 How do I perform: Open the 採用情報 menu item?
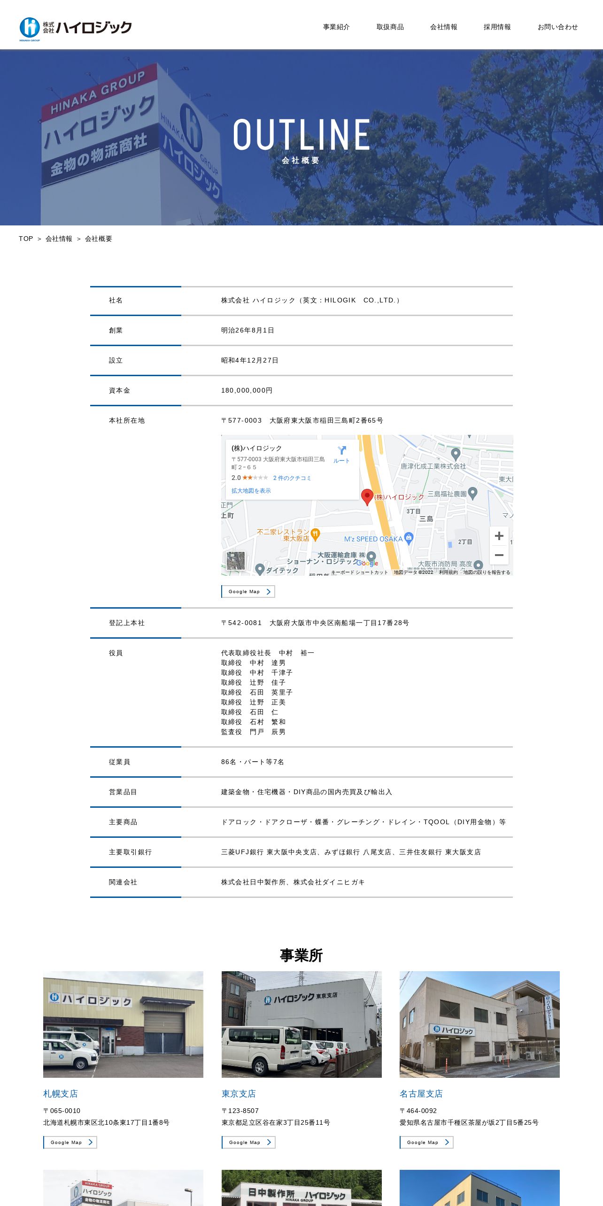click(497, 27)
